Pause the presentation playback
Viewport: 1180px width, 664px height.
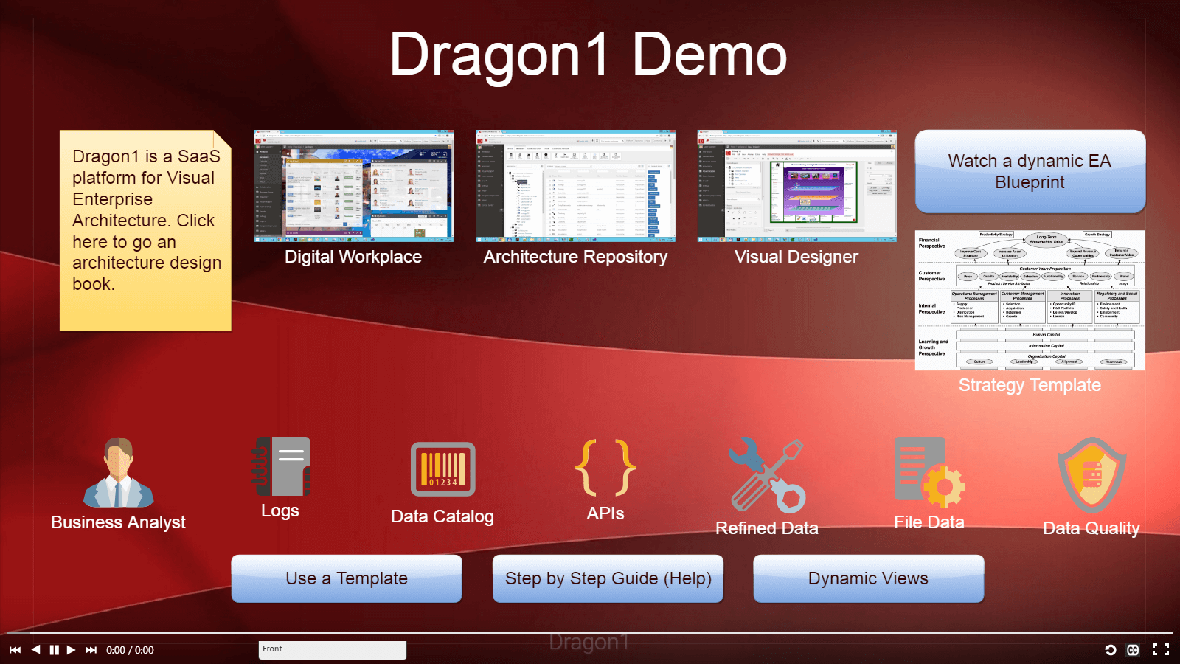pyautogui.click(x=54, y=650)
